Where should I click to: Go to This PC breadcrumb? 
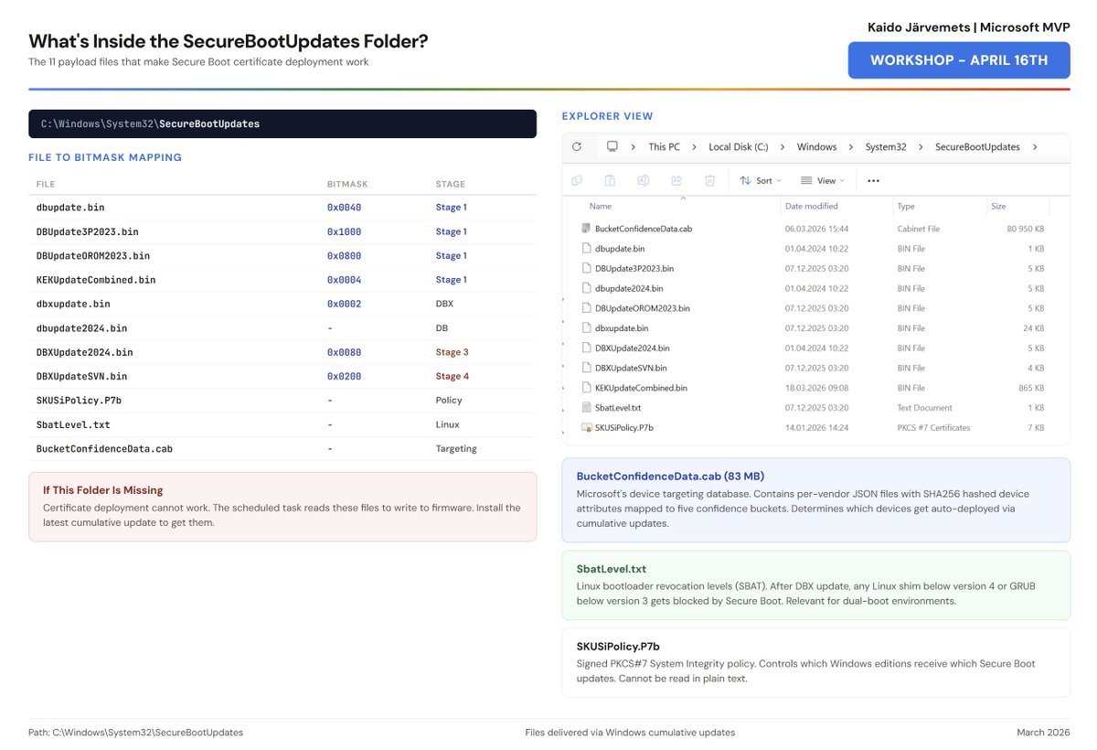(x=665, y=146)
